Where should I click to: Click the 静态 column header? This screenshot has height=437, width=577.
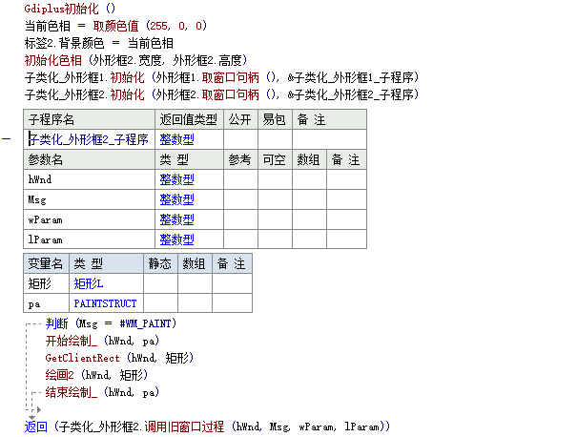tap(160, 263)
